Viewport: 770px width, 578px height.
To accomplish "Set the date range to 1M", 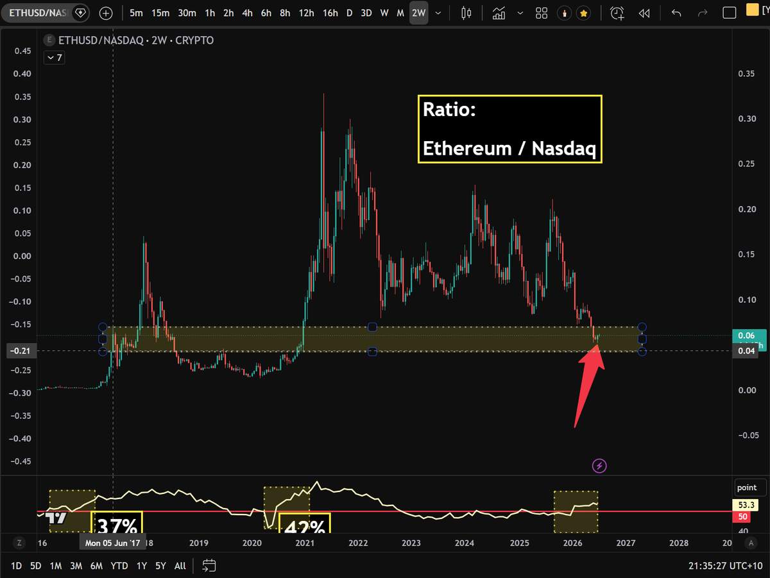I will 56,566.
